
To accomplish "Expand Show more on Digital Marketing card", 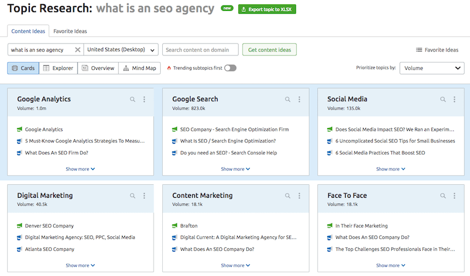I will coord(80,265).
